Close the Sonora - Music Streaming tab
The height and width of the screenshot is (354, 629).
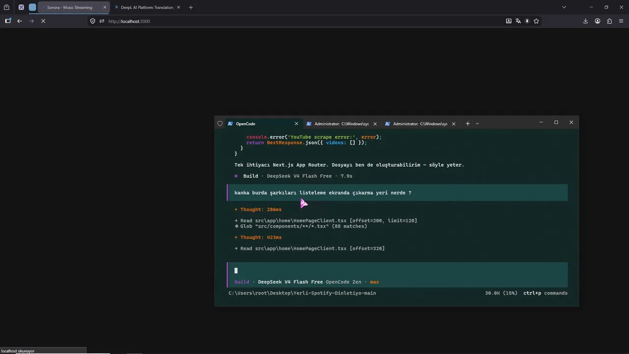click(x=105, y=7)
